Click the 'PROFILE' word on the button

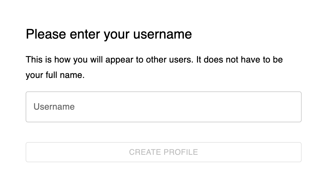click(181, 152)
